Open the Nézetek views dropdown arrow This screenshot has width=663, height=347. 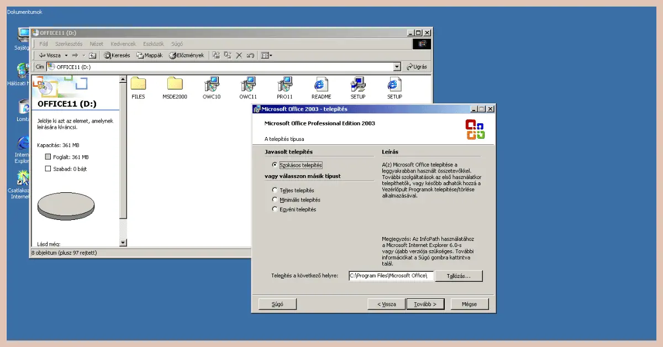coord(271,55)
